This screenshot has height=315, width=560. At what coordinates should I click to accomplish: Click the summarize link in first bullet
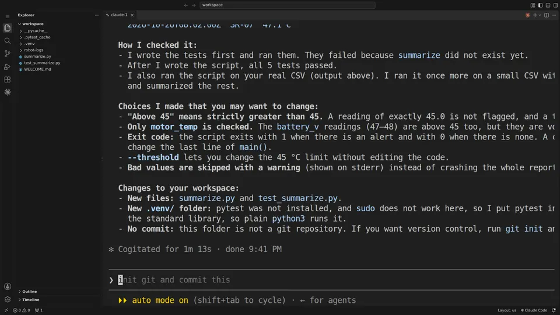click(419, 55)
